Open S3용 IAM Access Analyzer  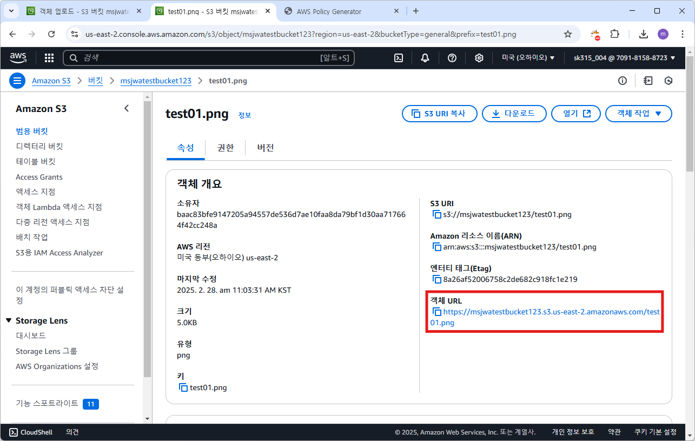click(x=59, y=253)
